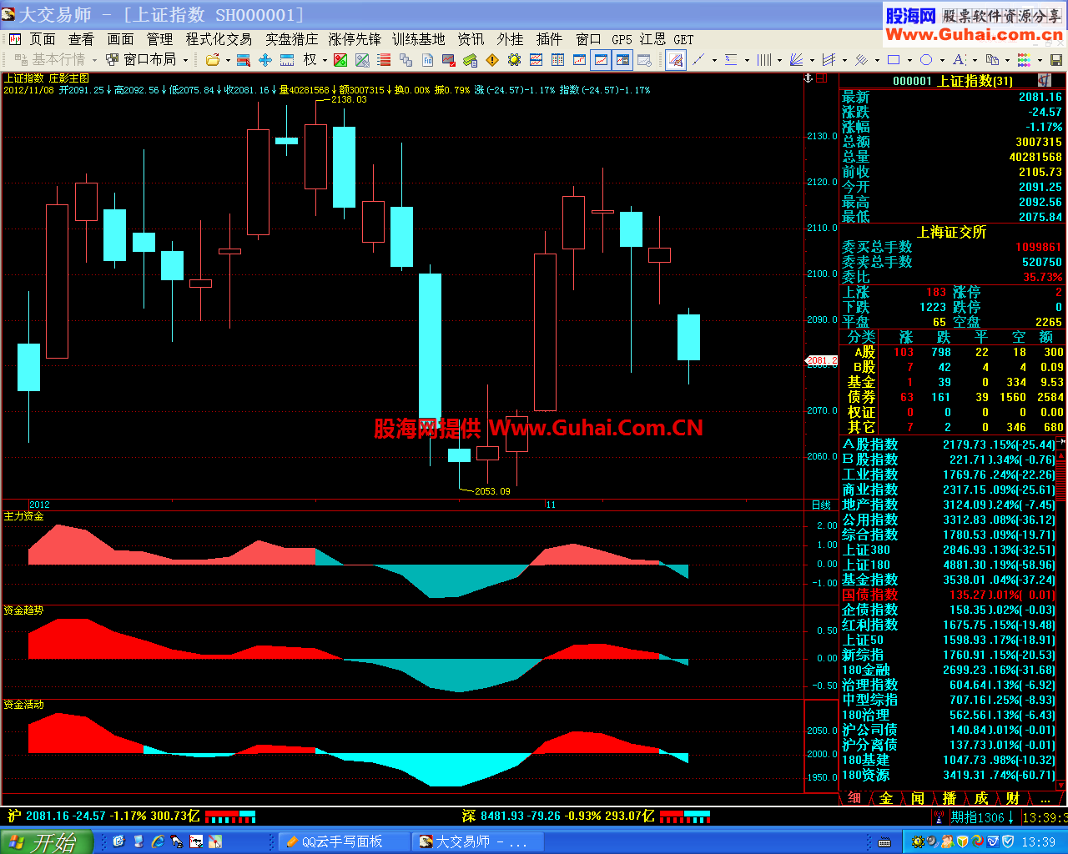Click the blue four-way move arrows icon

265,60
